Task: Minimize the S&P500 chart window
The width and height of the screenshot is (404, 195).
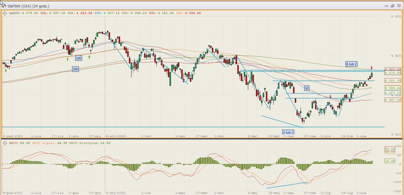Action: [x=386, y=6]
